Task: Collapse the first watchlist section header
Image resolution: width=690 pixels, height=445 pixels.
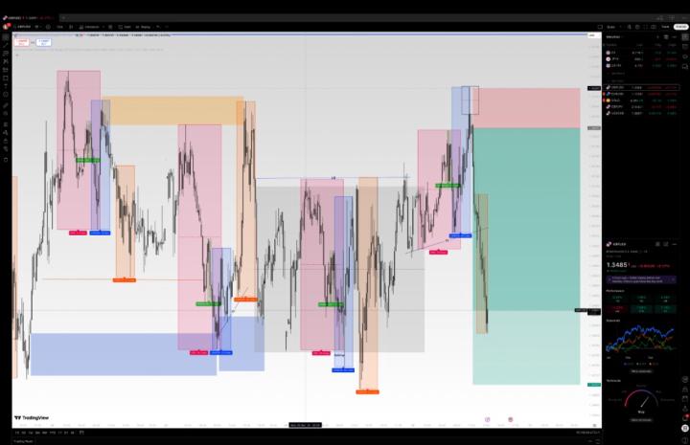Action: (x=616, y=74)
